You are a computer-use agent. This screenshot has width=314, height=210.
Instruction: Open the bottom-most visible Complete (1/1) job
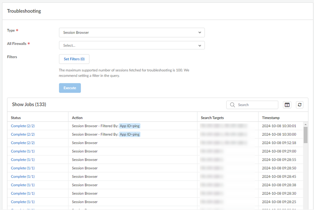pyautogui.click(x=23, y=202)
